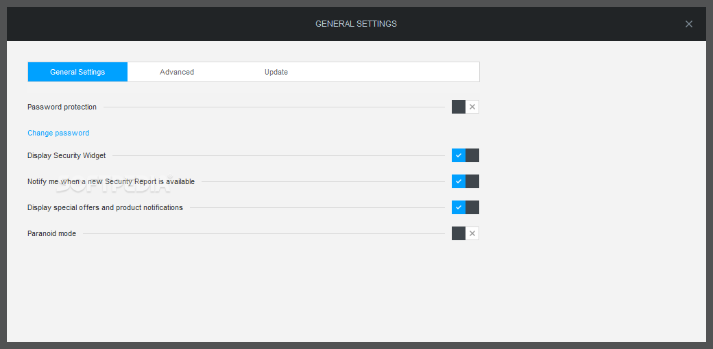Click the Password protection label
This screenshot has width=713, height=349.
[62, 107]
